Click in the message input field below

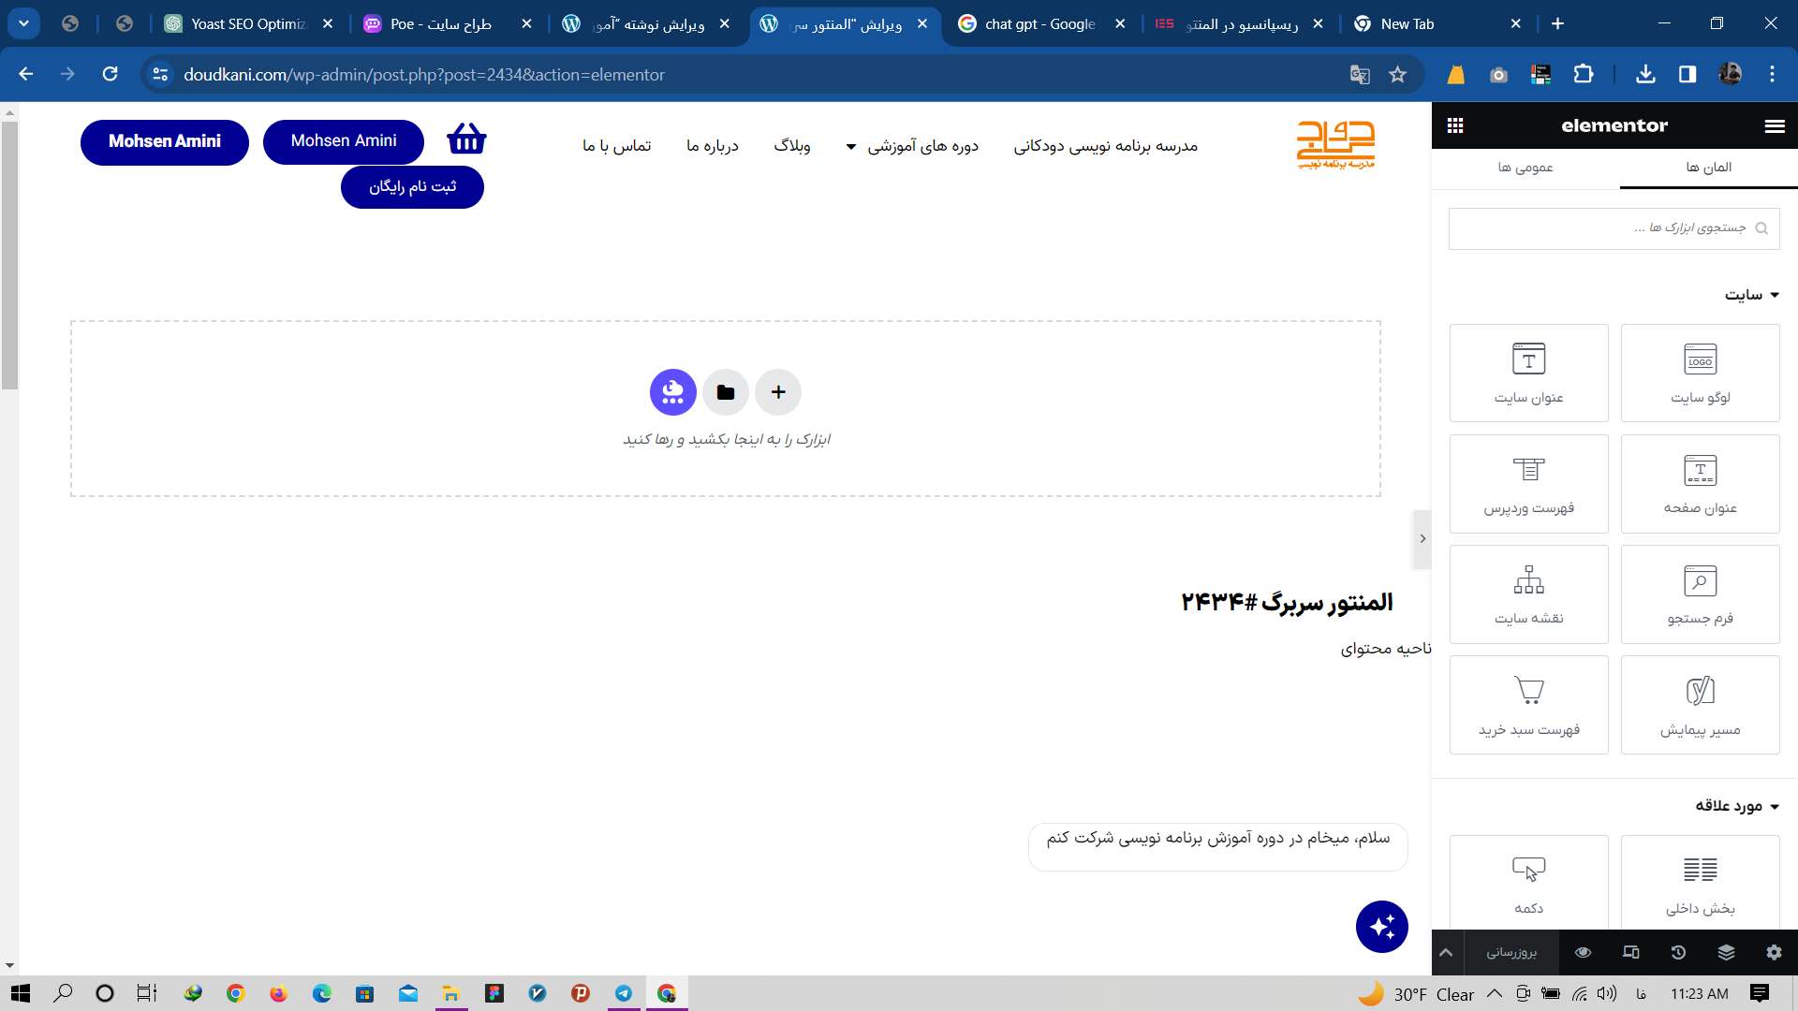coord(1219,838)
